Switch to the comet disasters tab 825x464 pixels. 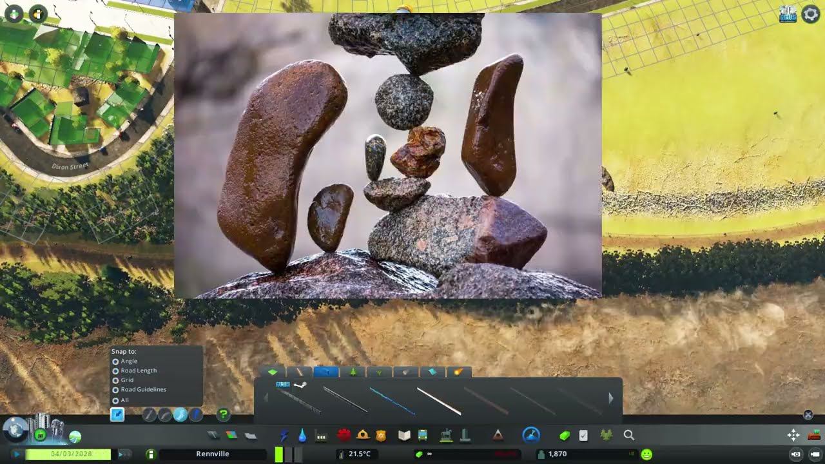(458, 372)
